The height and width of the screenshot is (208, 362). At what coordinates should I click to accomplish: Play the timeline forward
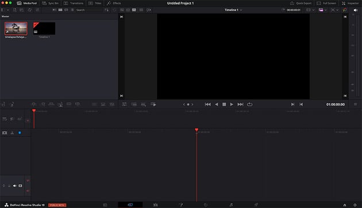point(232,104)
